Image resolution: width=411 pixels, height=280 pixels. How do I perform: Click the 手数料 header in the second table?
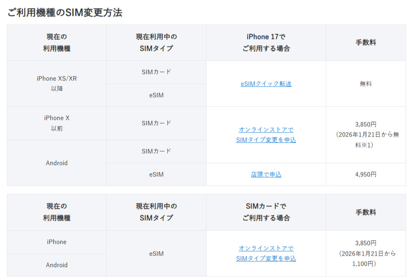pos(366,212)
